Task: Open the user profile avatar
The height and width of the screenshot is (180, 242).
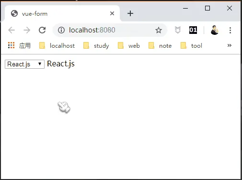Action: point(215,30)
